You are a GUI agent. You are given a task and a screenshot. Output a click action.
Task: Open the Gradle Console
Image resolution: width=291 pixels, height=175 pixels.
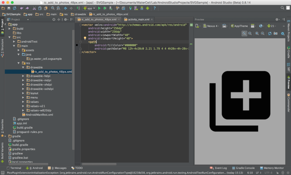coord(243,168)
